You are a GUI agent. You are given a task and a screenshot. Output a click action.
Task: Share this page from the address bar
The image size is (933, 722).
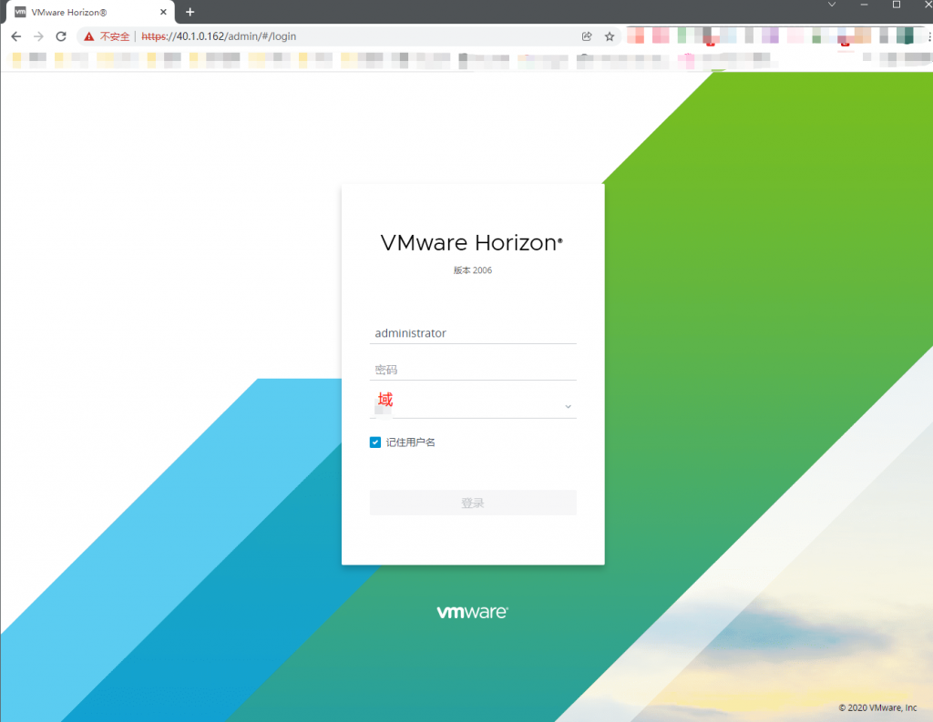point(587,36)
